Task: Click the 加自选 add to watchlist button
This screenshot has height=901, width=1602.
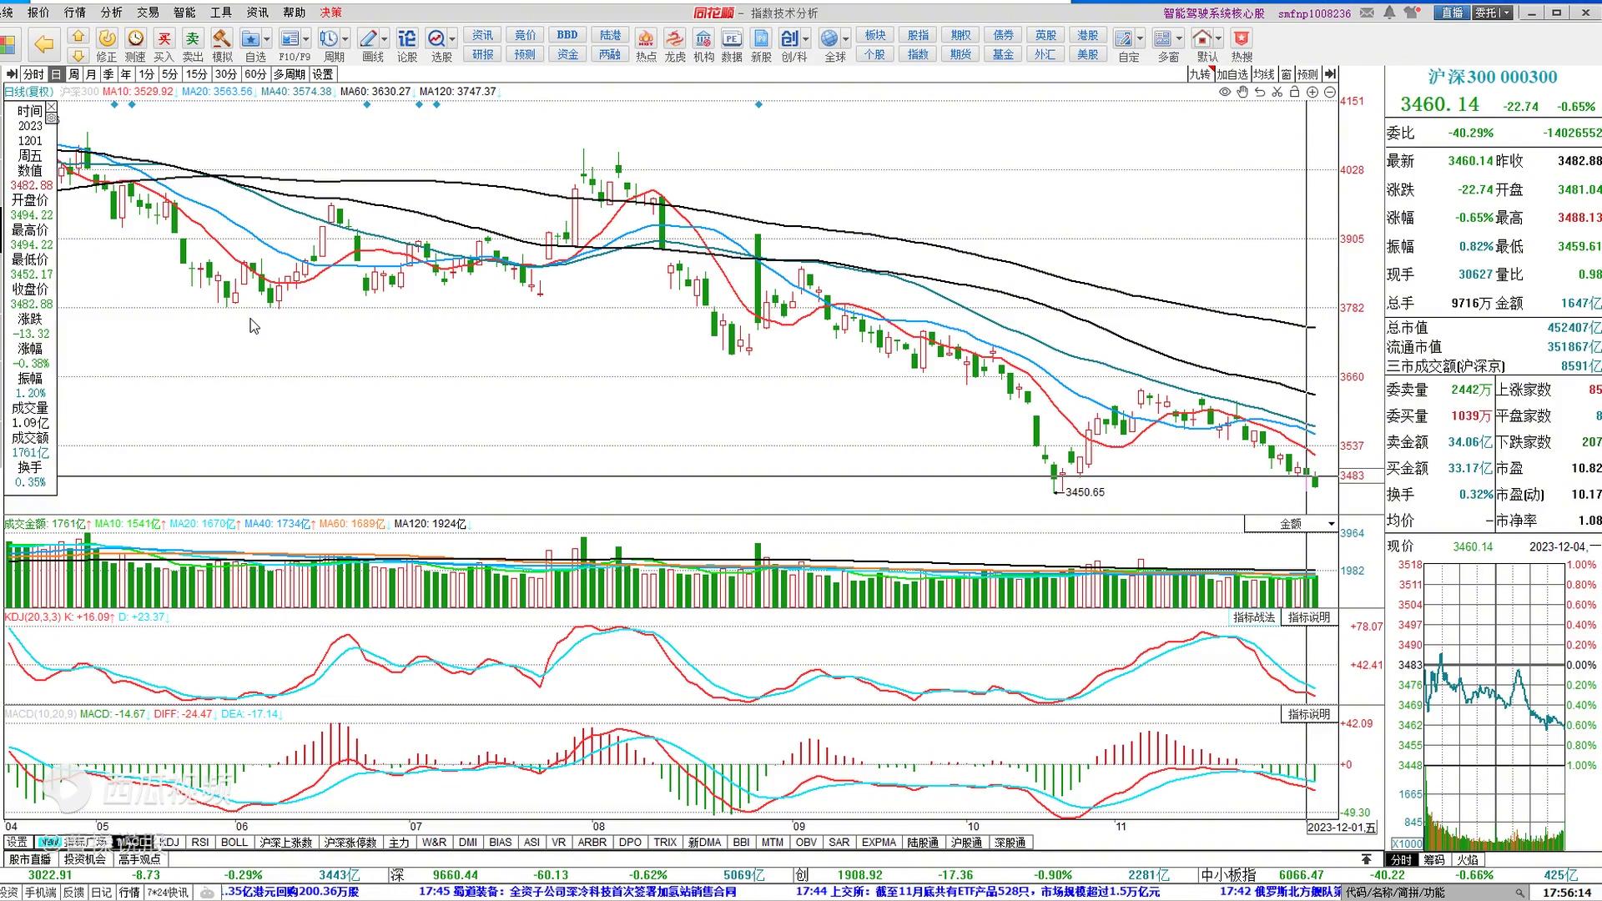Action: pos(1232,74)
